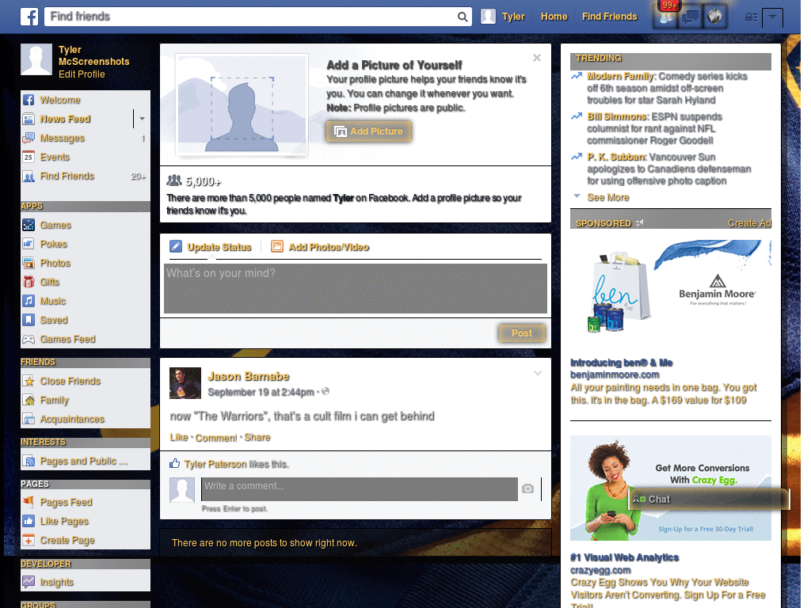The width and height of the screenshot is (811, 608).
Task: Click Like under Jason's post
Action: [x=179, y=437]
